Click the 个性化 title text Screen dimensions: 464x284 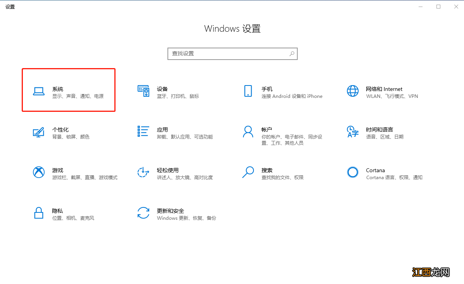click(60, 130)
